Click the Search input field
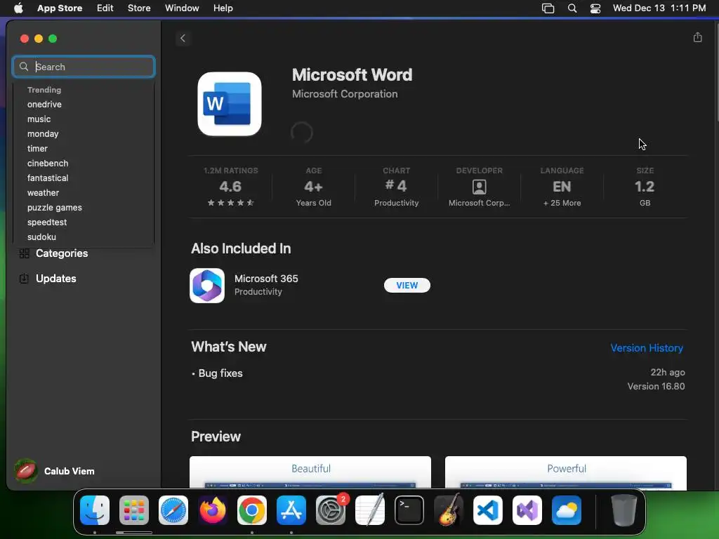719x539 pixels. pos(84,67)
